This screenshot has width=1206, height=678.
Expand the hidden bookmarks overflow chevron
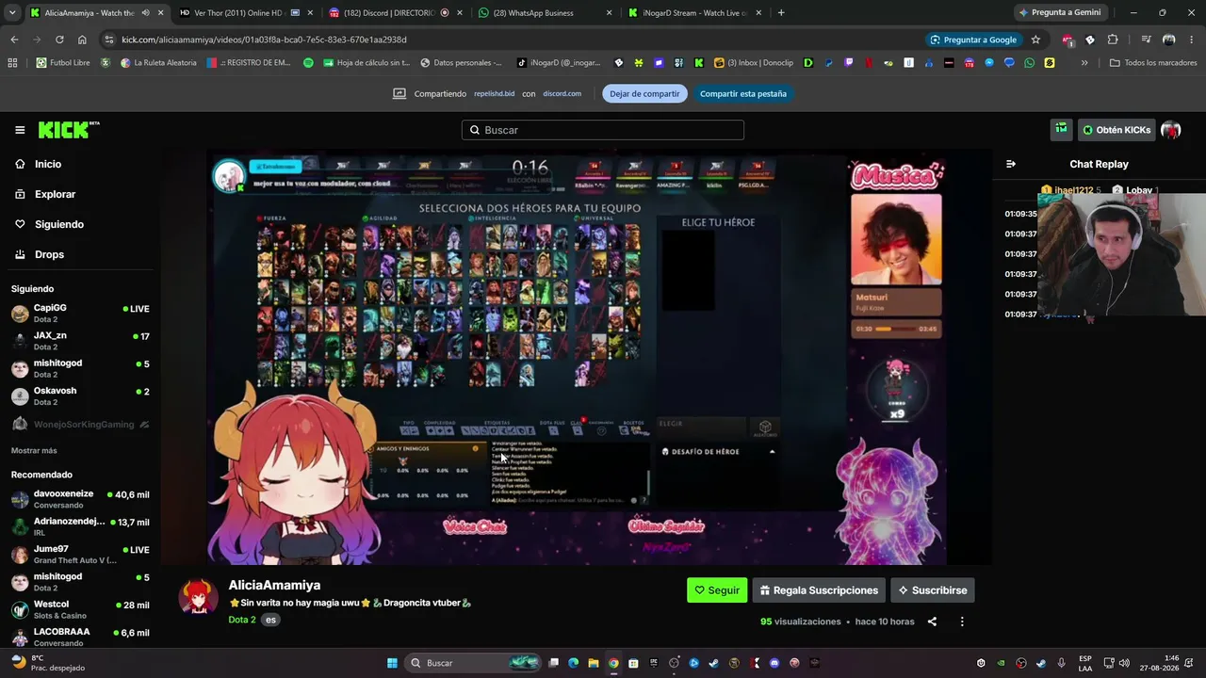click(1084, 63)
